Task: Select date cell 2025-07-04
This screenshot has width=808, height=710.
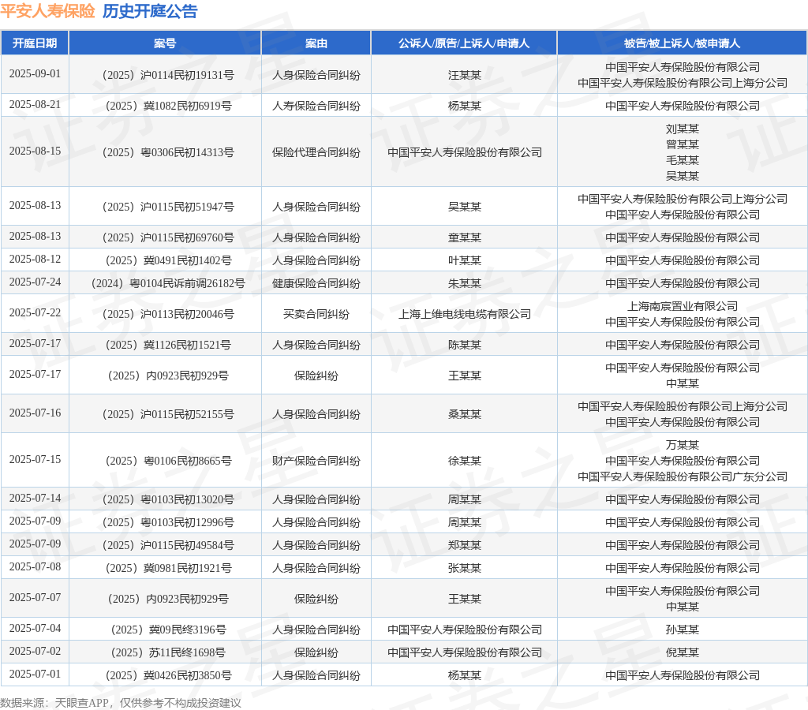Action: coord(35,629)
